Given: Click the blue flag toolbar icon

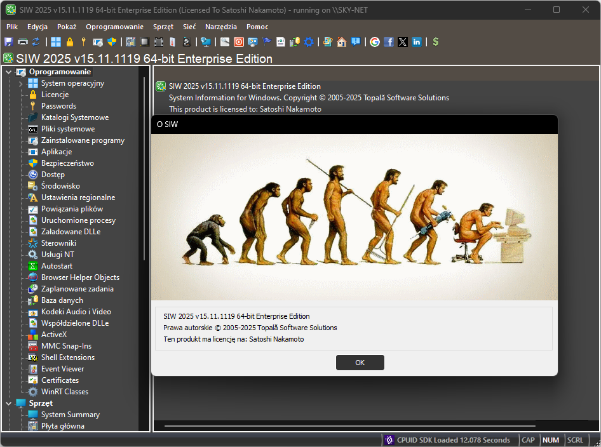Looking at the screenshot, I should click(267, 42).
